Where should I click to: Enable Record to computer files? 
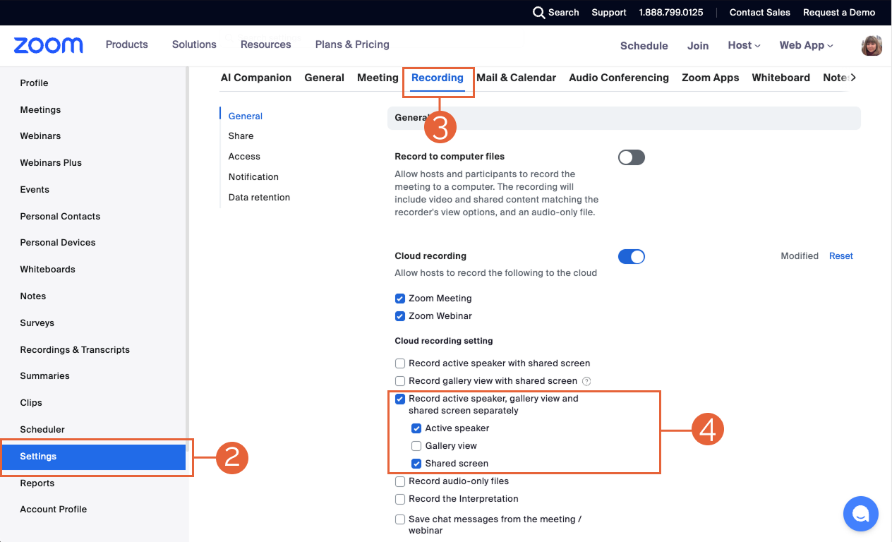pyautogui.click(x=631, y=157)
